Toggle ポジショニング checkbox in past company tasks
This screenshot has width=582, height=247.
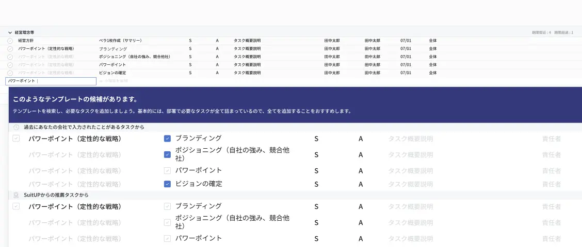pos(167,154)
